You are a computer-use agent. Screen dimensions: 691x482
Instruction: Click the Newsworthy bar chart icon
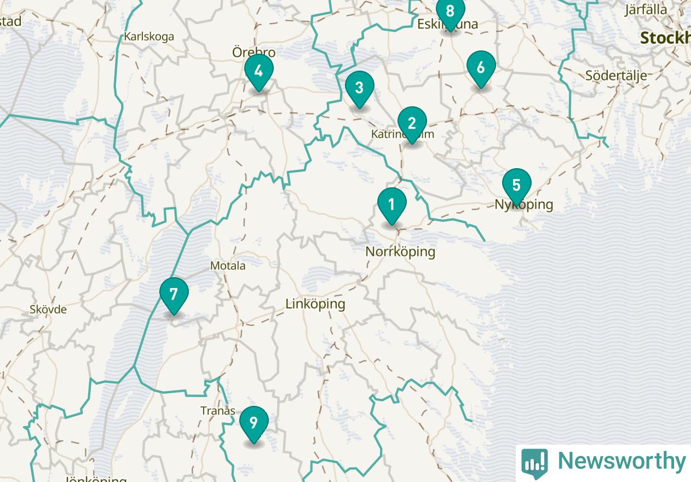point(534,462)
